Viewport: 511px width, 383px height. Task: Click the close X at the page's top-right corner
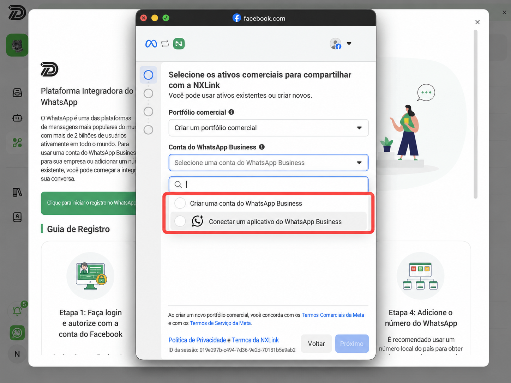click(x=504, y=12)
